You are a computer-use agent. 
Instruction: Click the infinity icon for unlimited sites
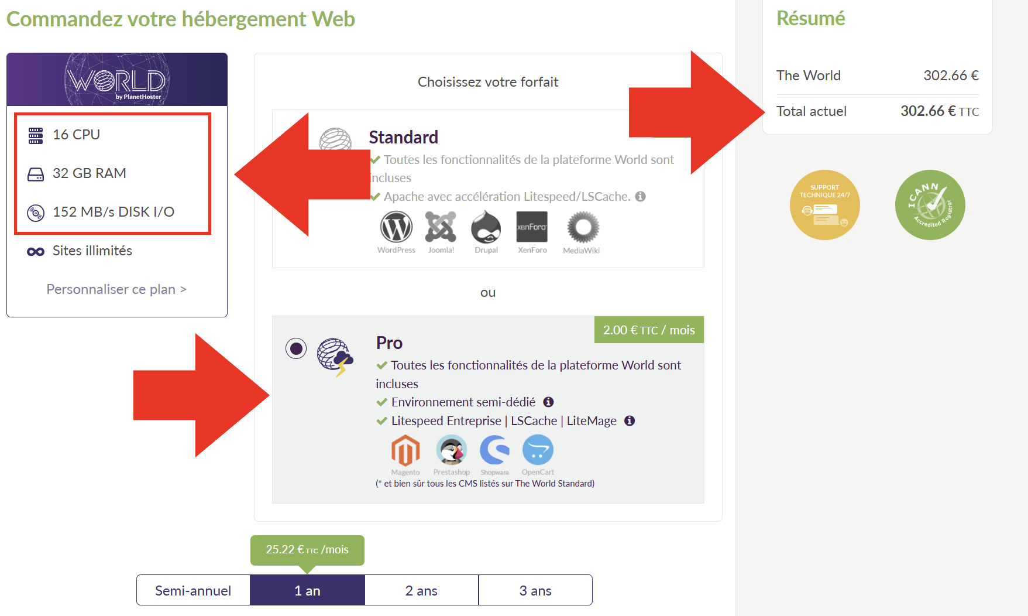36,251
